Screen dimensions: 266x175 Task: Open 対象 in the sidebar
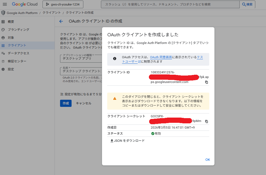(11, 38)
